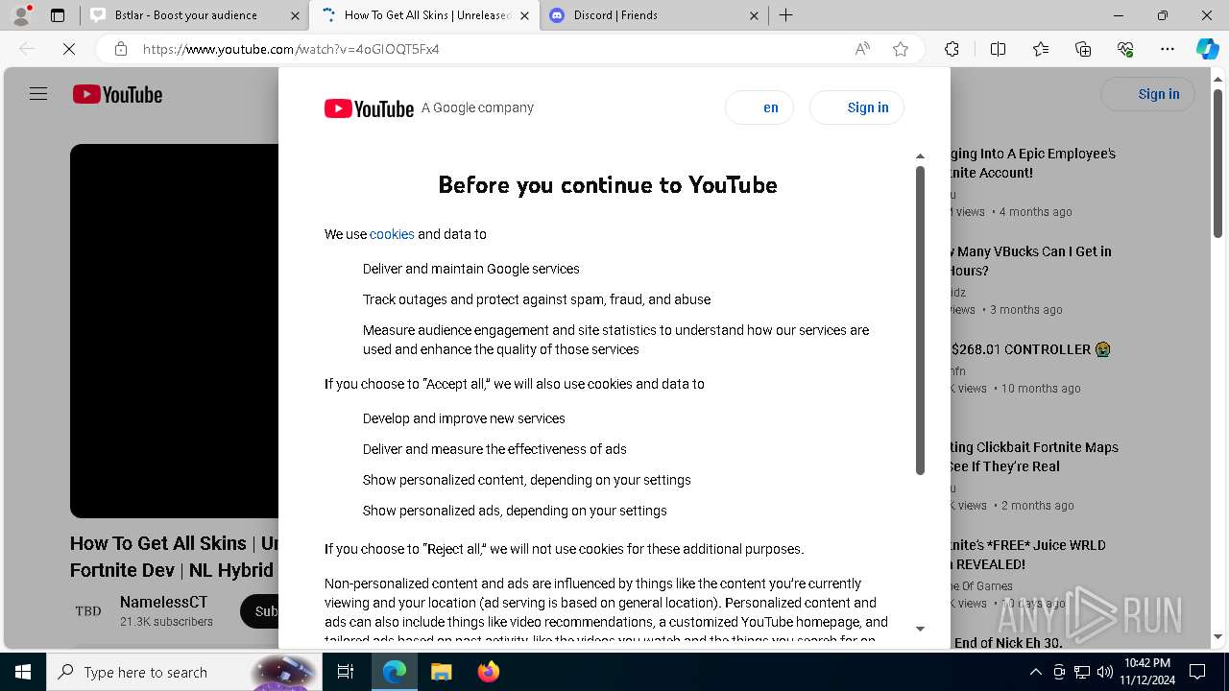Close the Discord | Friends tab
This screenshot has width=1229, height=691.
[x=754, y=15]
